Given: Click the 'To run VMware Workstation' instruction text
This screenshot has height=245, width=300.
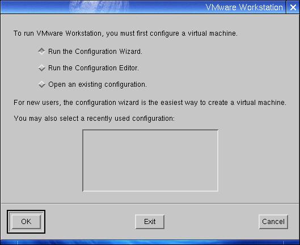Looking at the screenshot, I should coord(125,33).
